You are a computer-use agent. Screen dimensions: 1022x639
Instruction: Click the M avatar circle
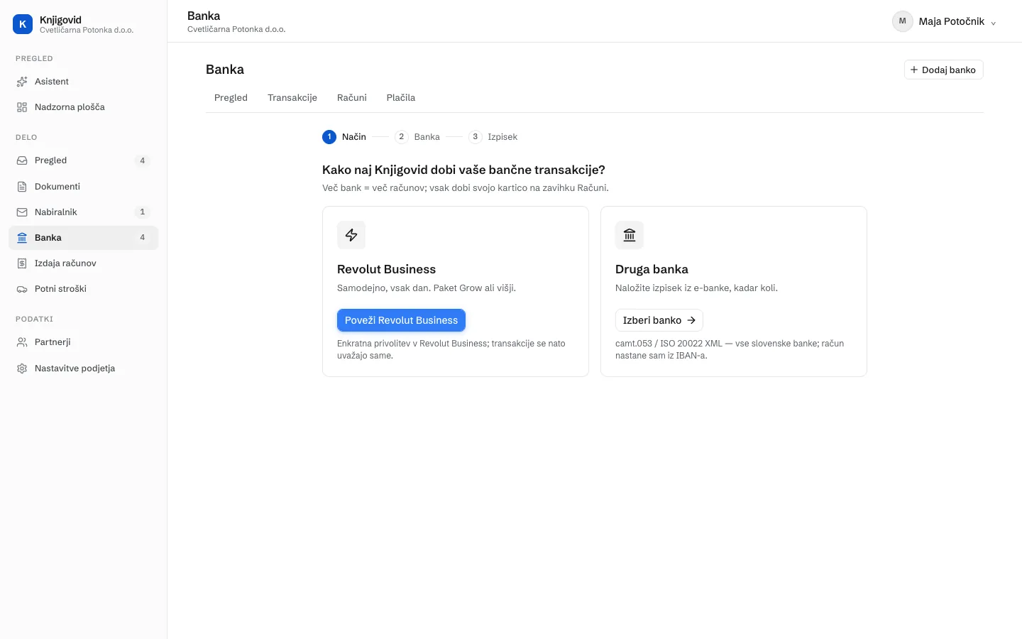[903, 21]
